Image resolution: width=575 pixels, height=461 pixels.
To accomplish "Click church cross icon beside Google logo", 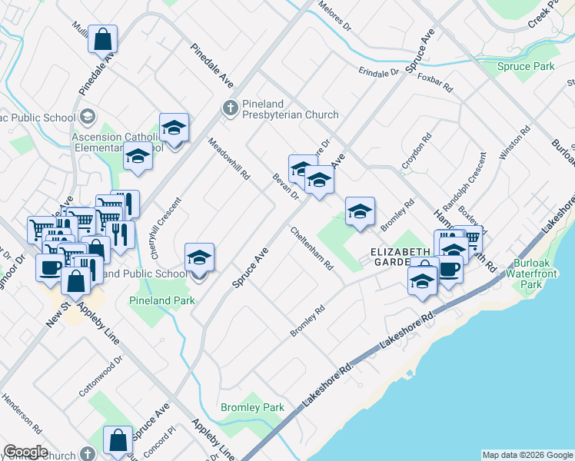I will 88,453.
